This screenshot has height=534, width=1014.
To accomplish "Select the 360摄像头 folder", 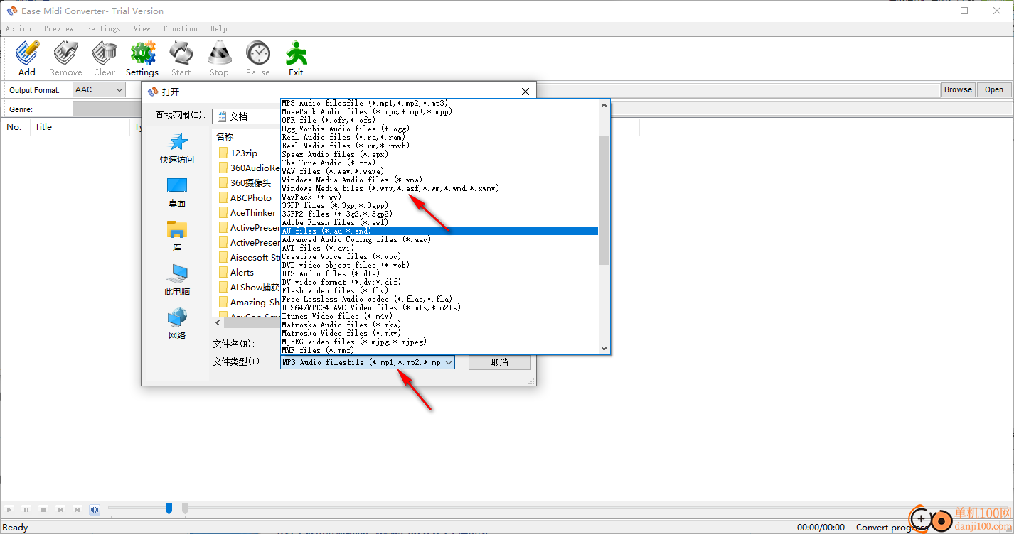I will click(x=245, y=182).
